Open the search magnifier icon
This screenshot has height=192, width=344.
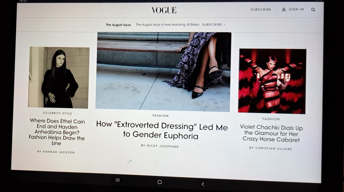pyautogui.click(x=313, y=10)
